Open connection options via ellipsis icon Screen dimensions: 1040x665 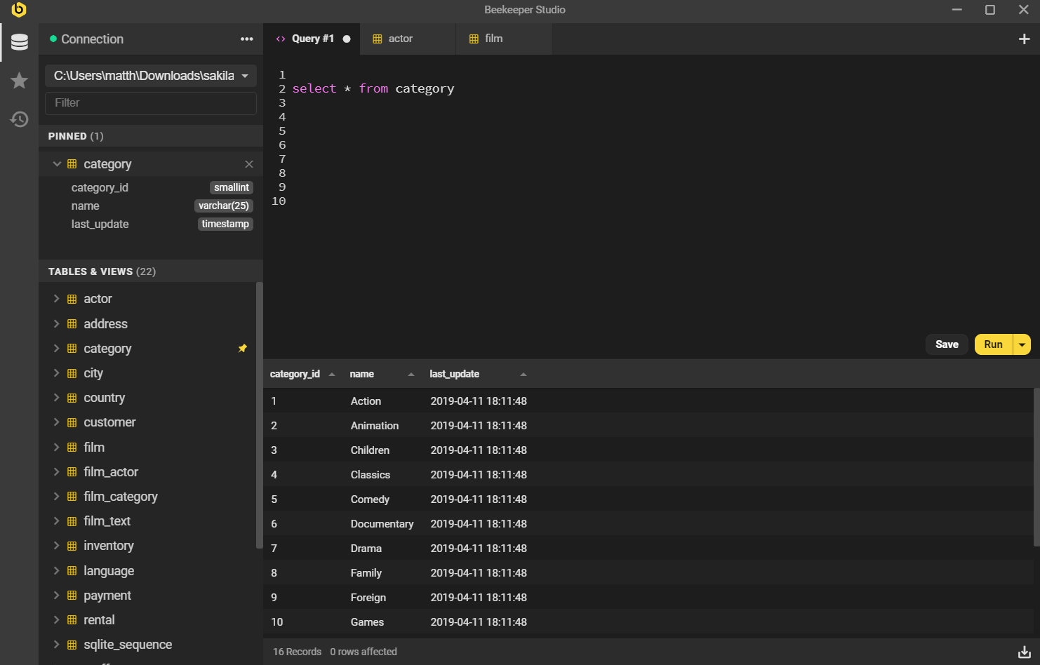tap(247, 39)
